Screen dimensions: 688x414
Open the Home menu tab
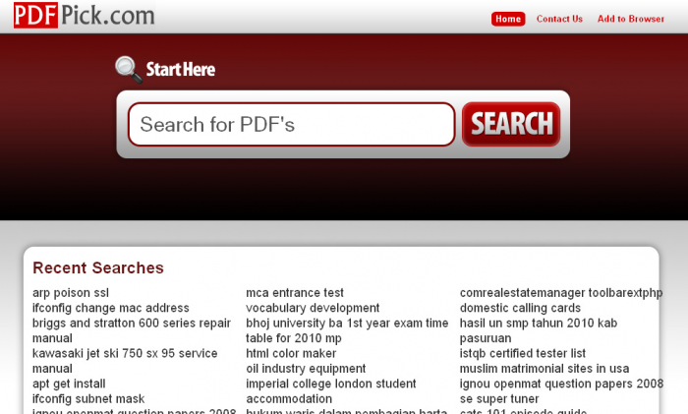pos(508,19)
